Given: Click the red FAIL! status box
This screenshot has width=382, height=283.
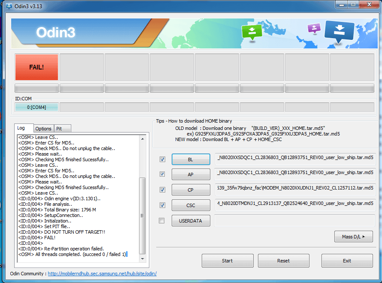Looking at the screenshot, I should click(x=36, y=67).
